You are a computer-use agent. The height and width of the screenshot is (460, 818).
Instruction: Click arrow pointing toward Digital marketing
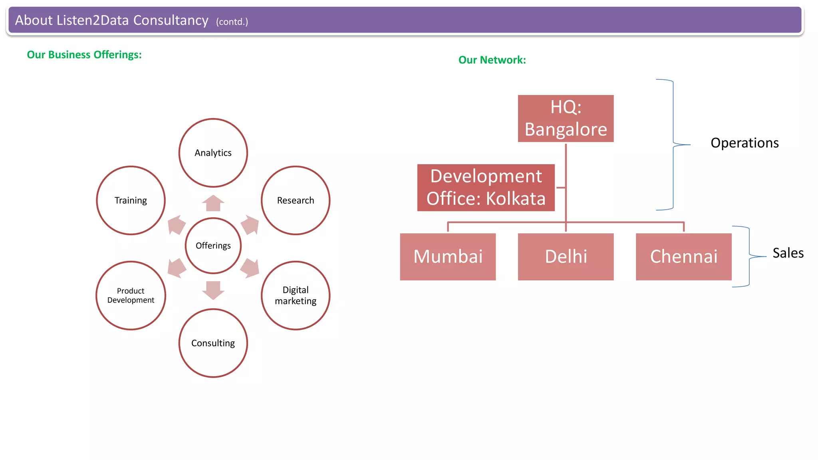[250, 268]
